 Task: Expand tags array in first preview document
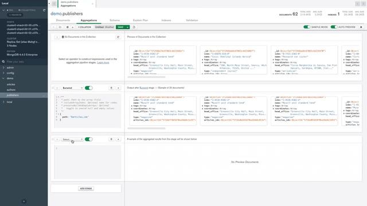(x=132, y=60)
